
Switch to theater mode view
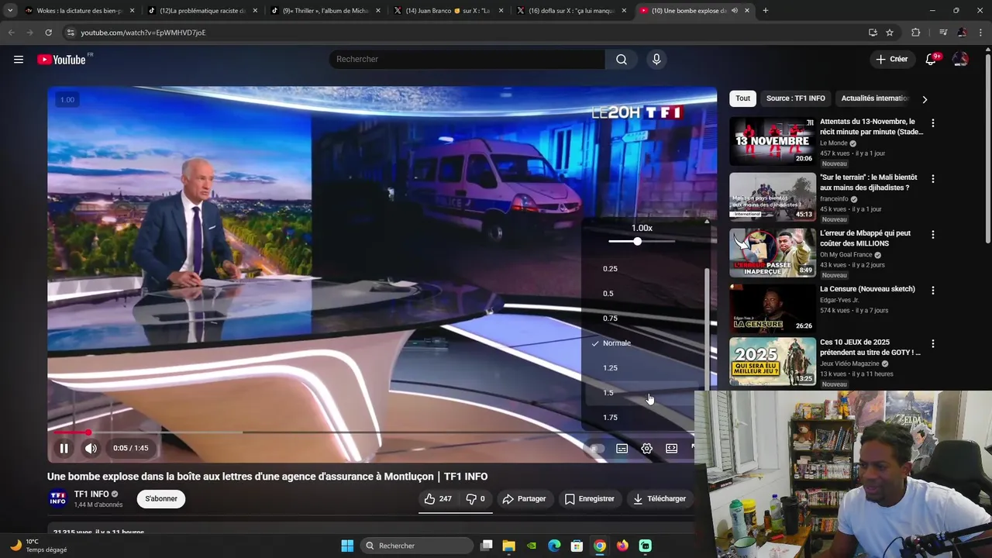[672, 448]
